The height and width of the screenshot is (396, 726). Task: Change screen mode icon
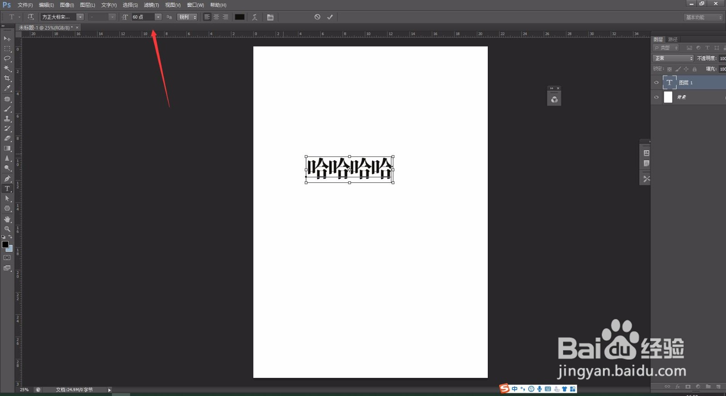click(7, 268)
